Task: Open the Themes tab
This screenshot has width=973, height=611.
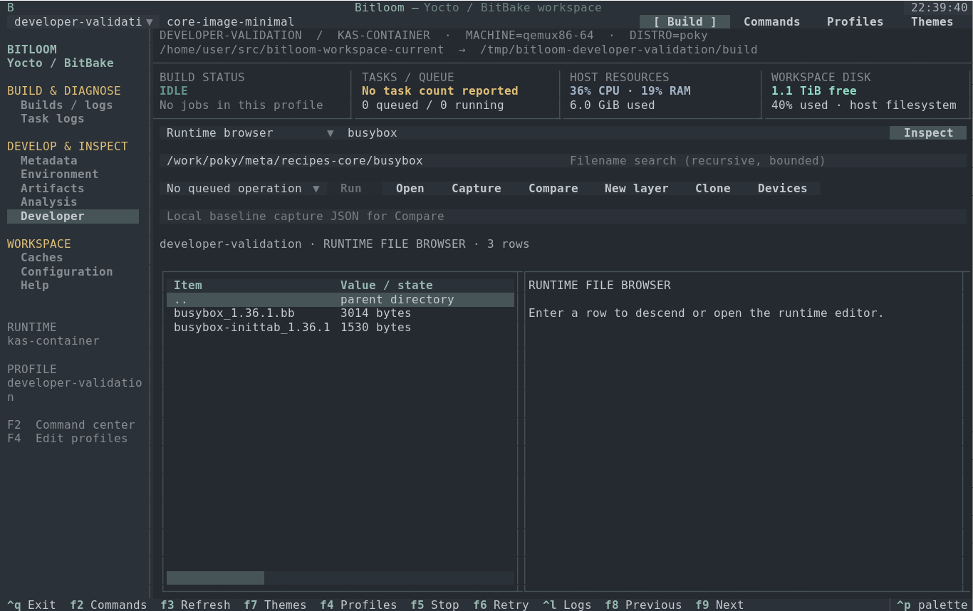Action: pos(932,21)
